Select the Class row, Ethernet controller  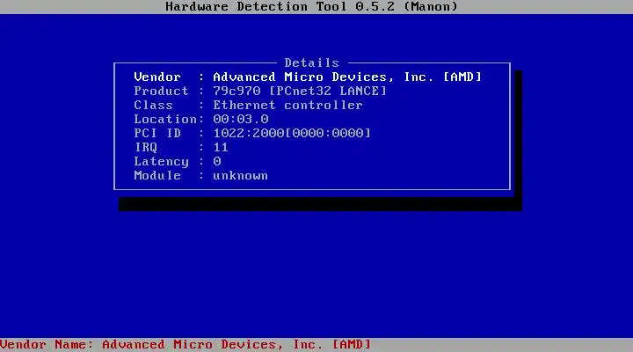click(x=311, y=105)
